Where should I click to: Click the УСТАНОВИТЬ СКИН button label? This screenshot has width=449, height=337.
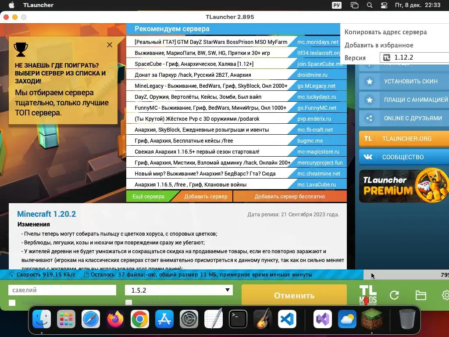[x=410, y=81]
